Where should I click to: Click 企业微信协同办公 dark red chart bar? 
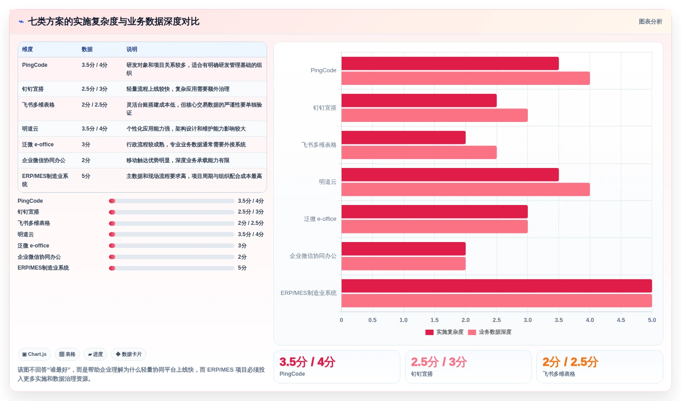tap(404, 249)
